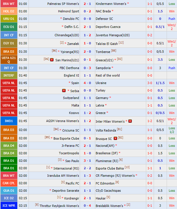Open the Malta vs Latvia 1 - 1 score
The height and width of the screenshot is (209, 177).
87,105
